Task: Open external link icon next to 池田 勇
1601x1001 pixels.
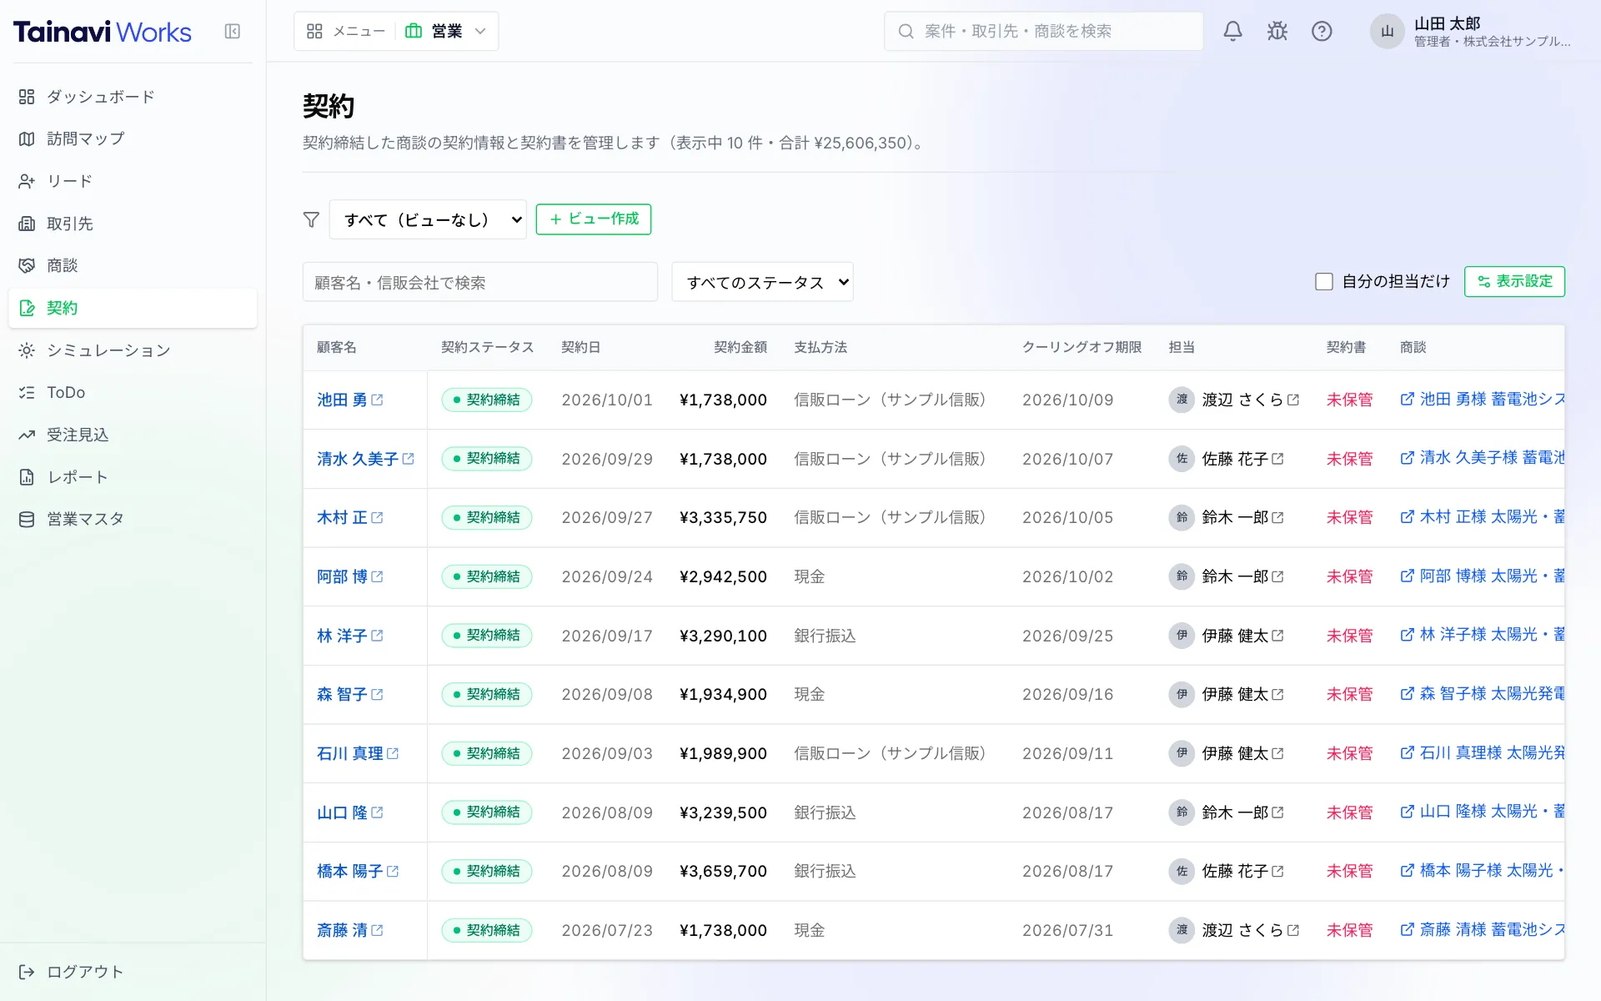Action: (x=377, y=400)
